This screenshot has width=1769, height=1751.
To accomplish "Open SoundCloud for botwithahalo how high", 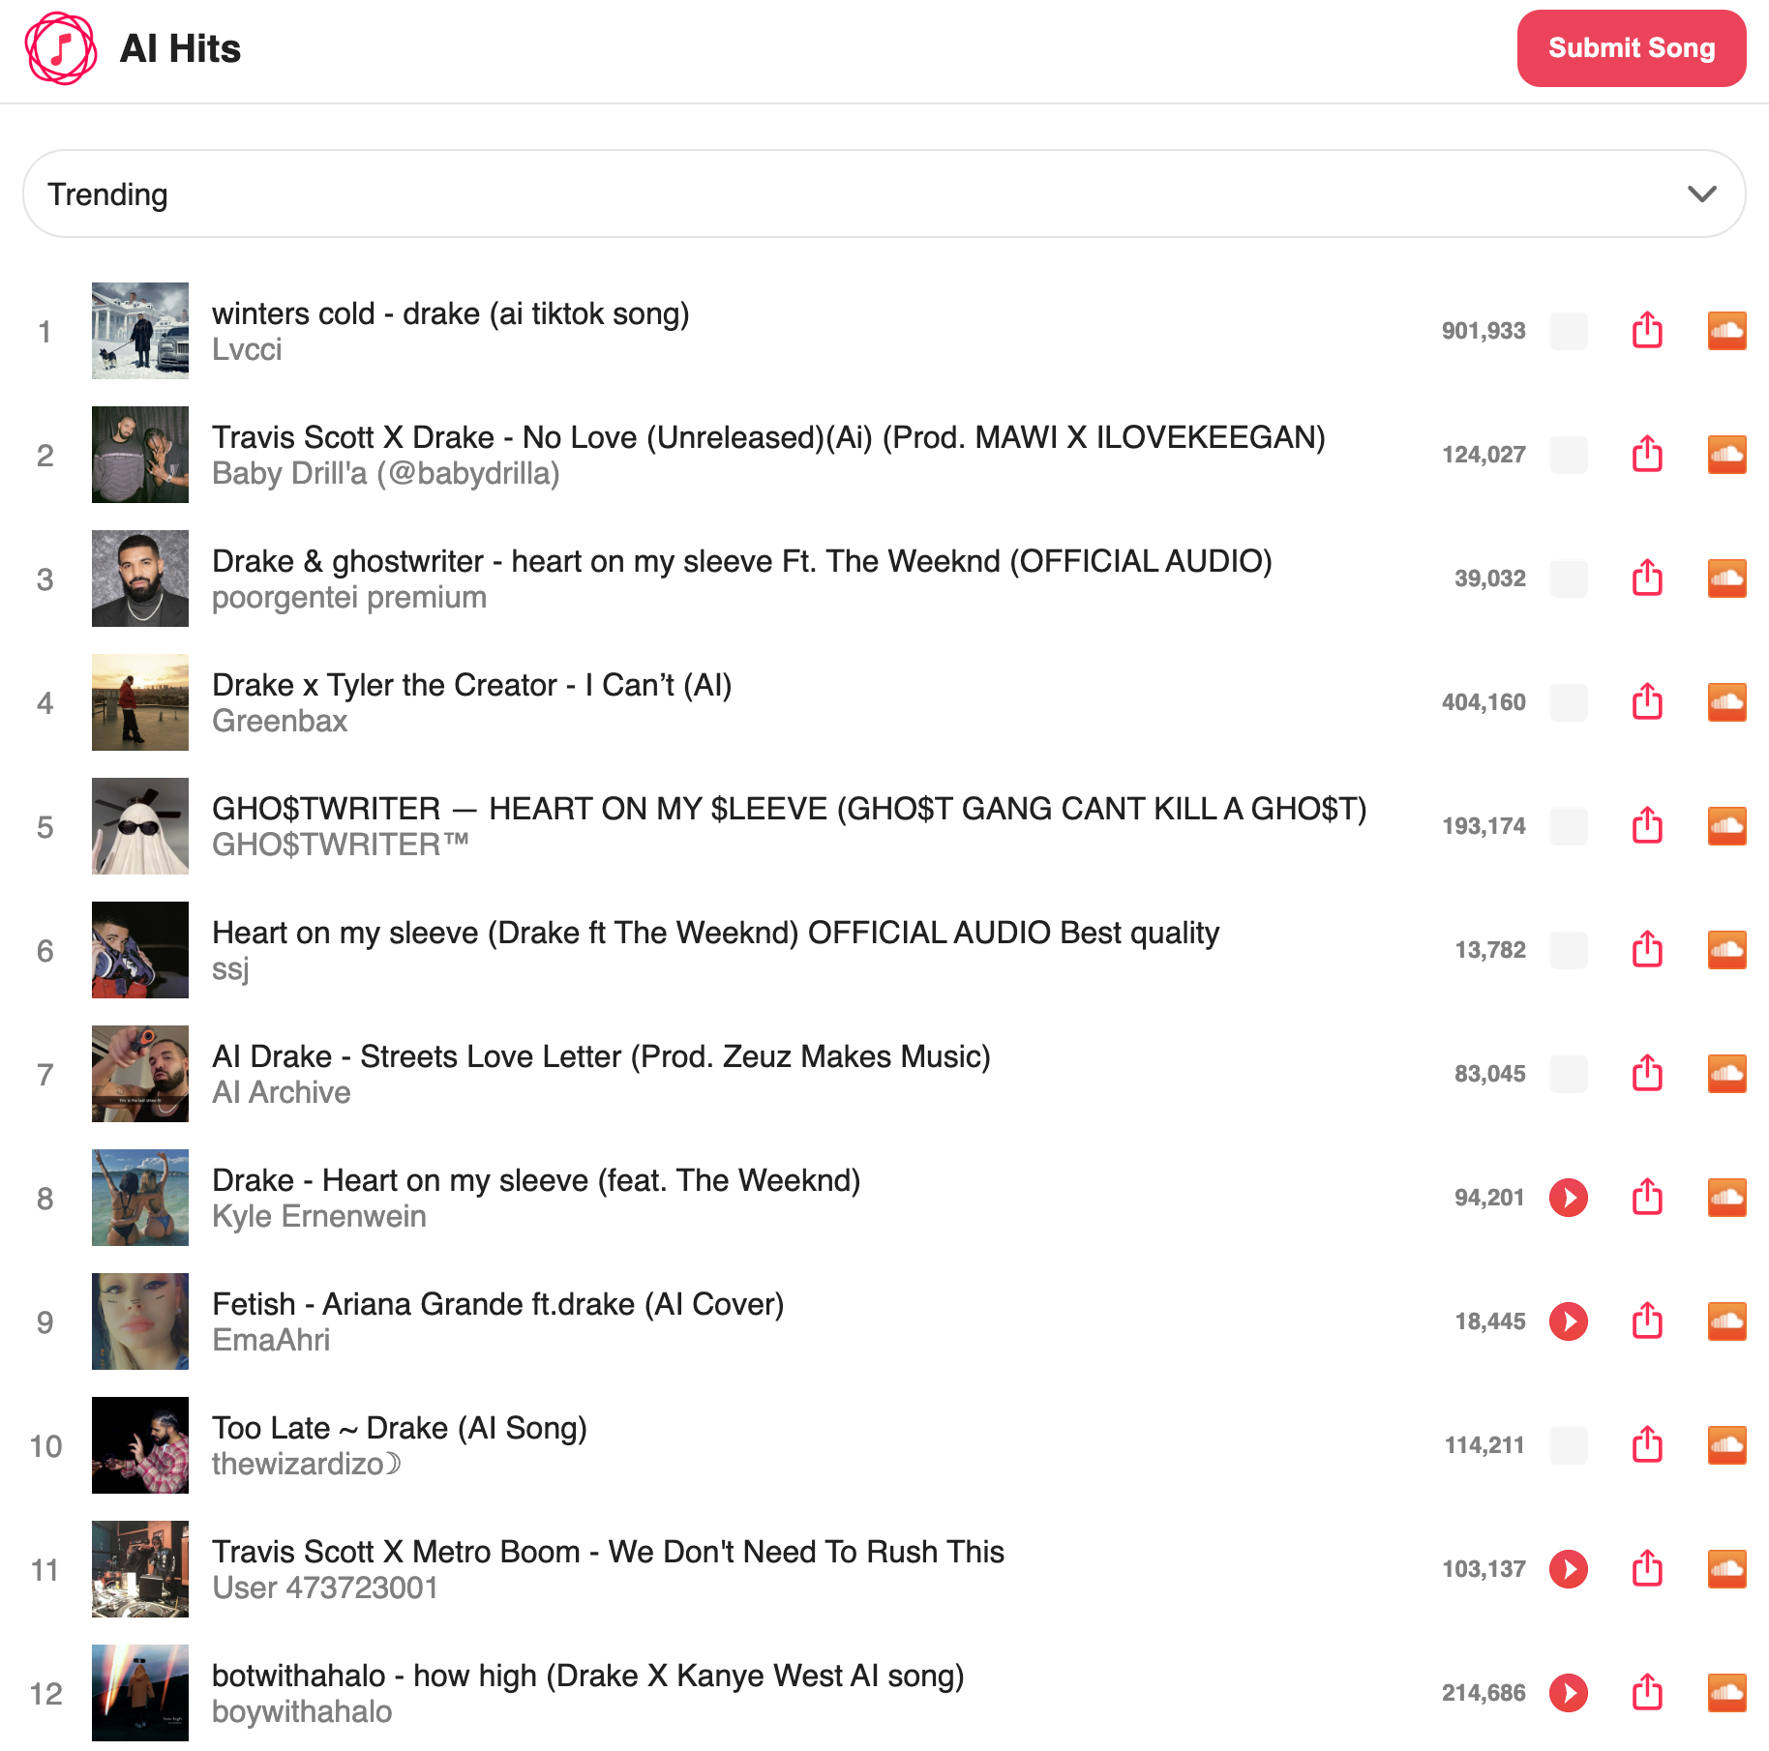I will click(1726, 1693).
